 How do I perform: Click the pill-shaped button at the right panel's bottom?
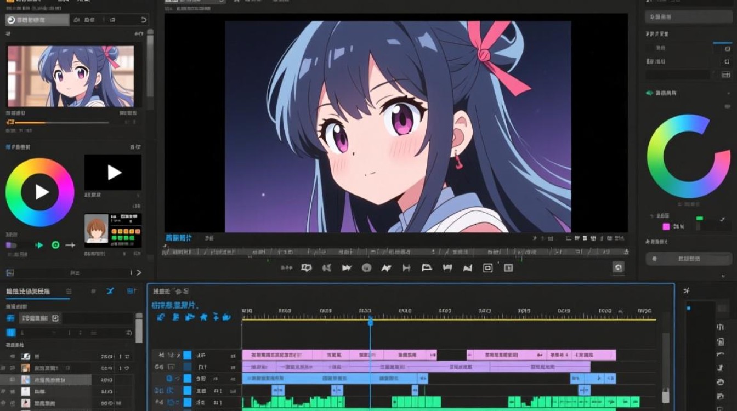pyautogui.click(x=688, y=259)
